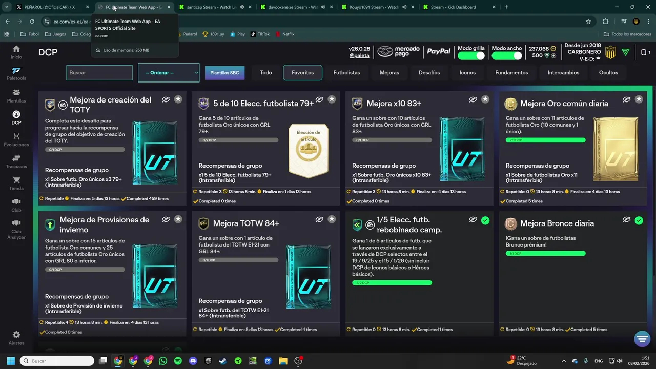Toggle Modo ancho switch
The height and width of the screenshot is (369, 656).
tap(507, 55)
